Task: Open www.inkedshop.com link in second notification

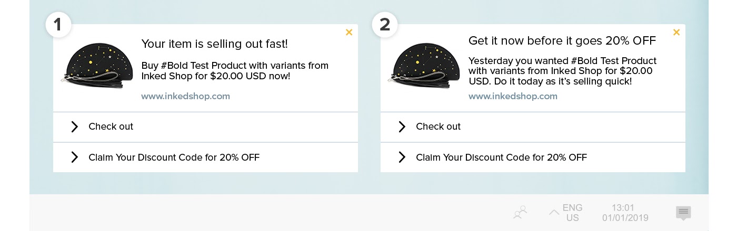Action: pyautogui.click(x=513, y=96)
